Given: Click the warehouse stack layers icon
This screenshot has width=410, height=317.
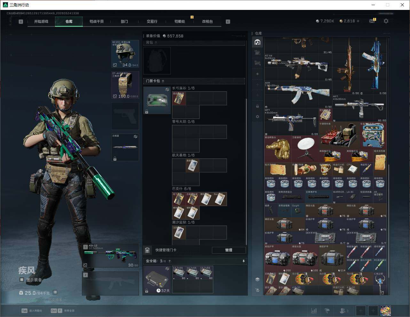Looking at the screenshot, I should 257,279.
